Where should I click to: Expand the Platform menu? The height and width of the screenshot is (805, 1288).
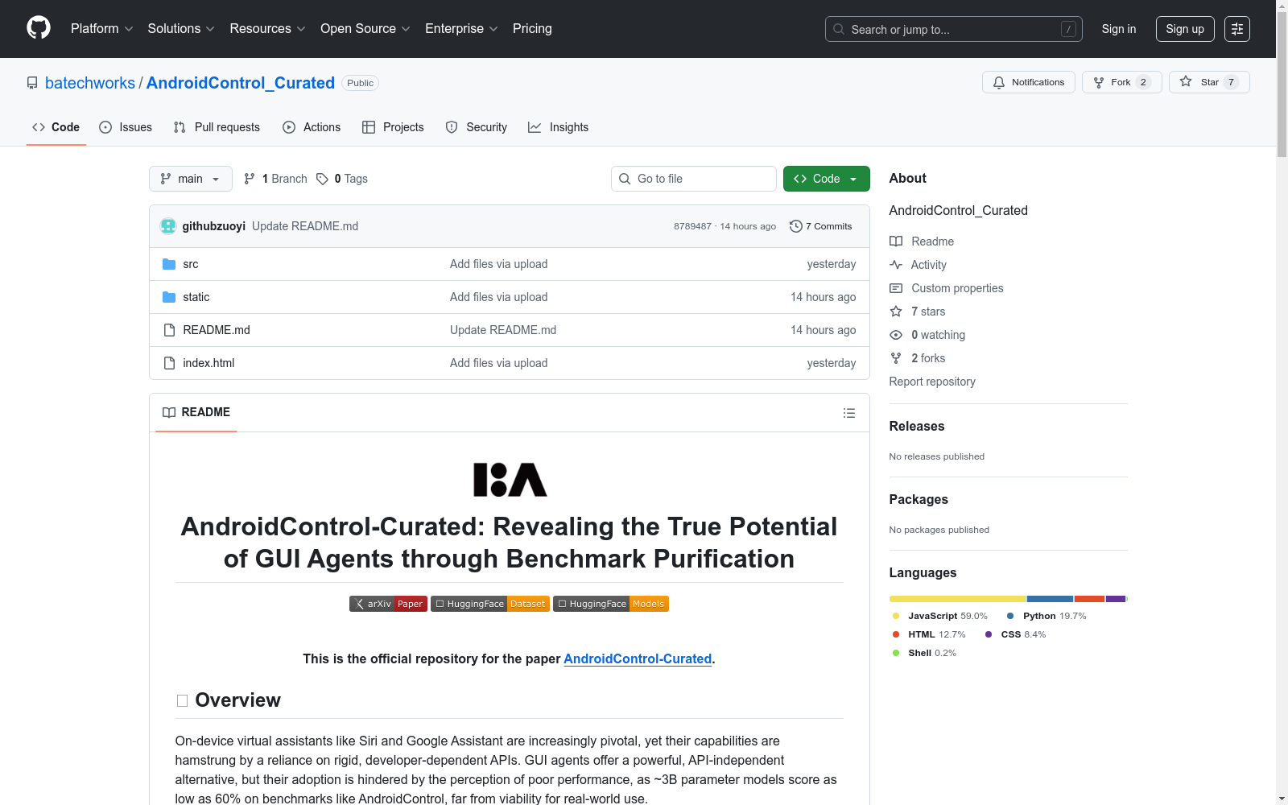102,29
